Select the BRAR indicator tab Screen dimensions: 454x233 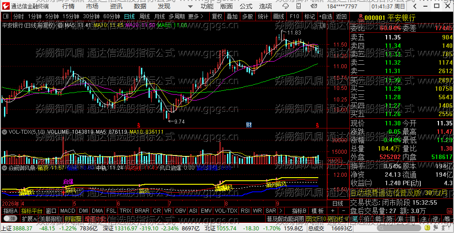pos(142,211)
